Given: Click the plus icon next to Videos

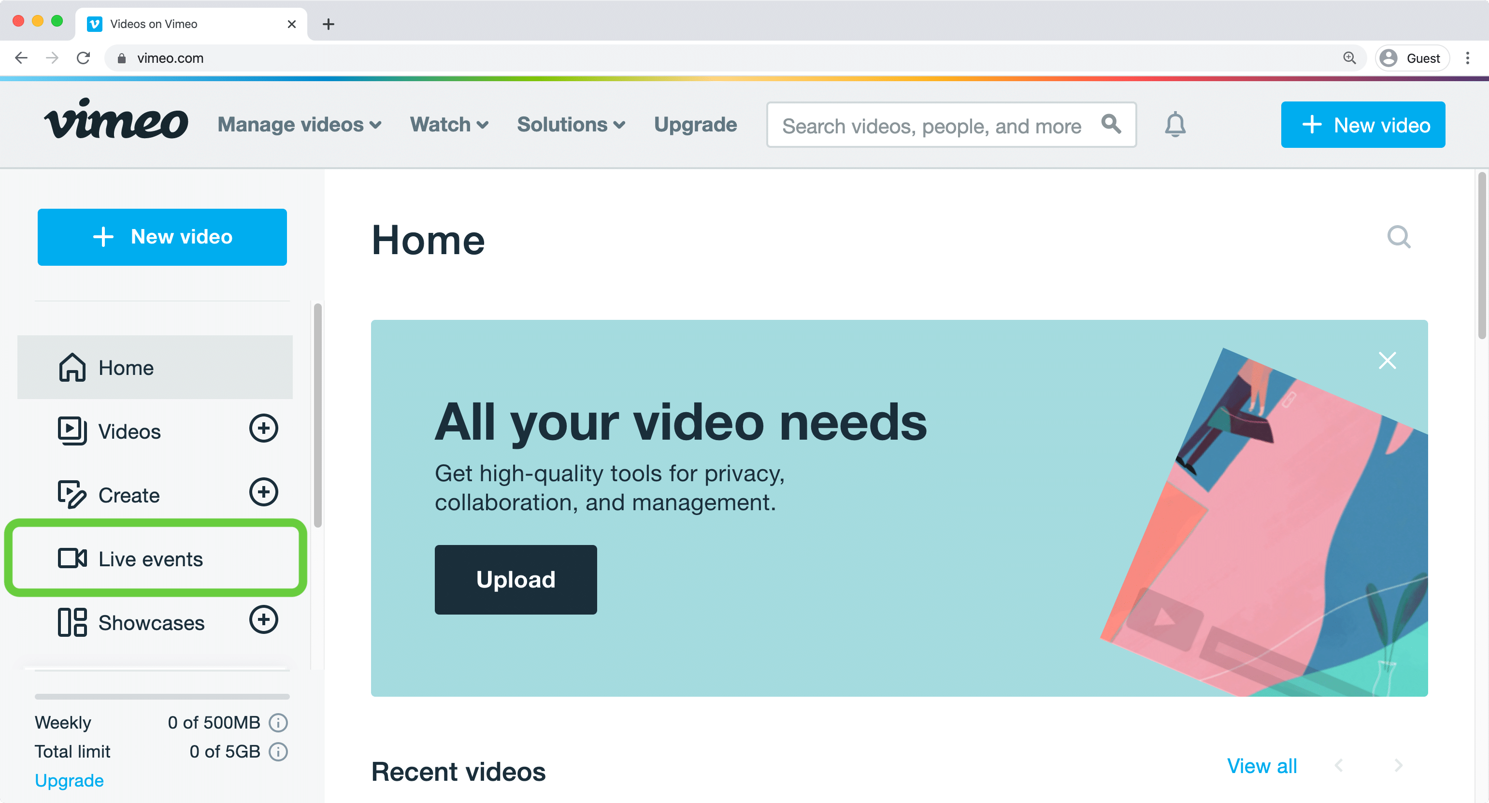Looking at the screenshot, I should 264,429.
